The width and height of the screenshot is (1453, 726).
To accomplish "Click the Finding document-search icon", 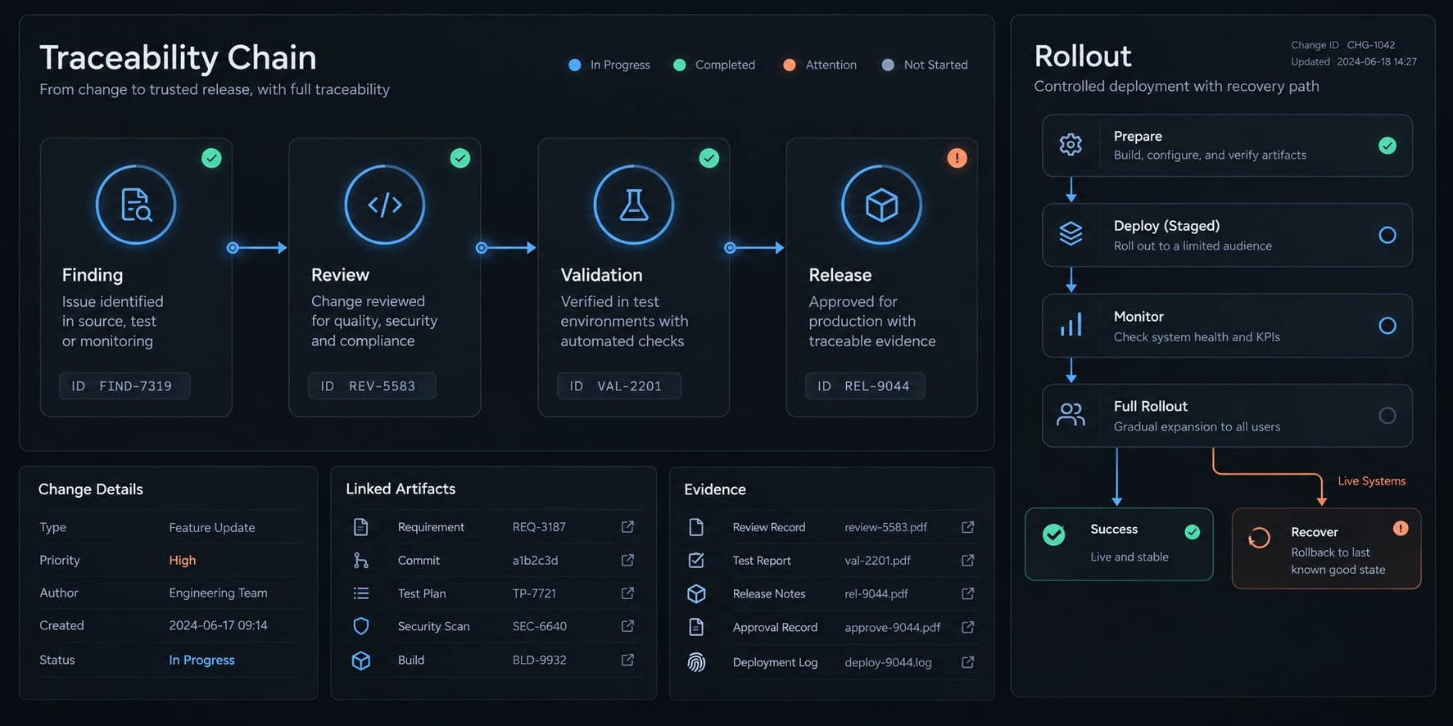I will (136, 205).
